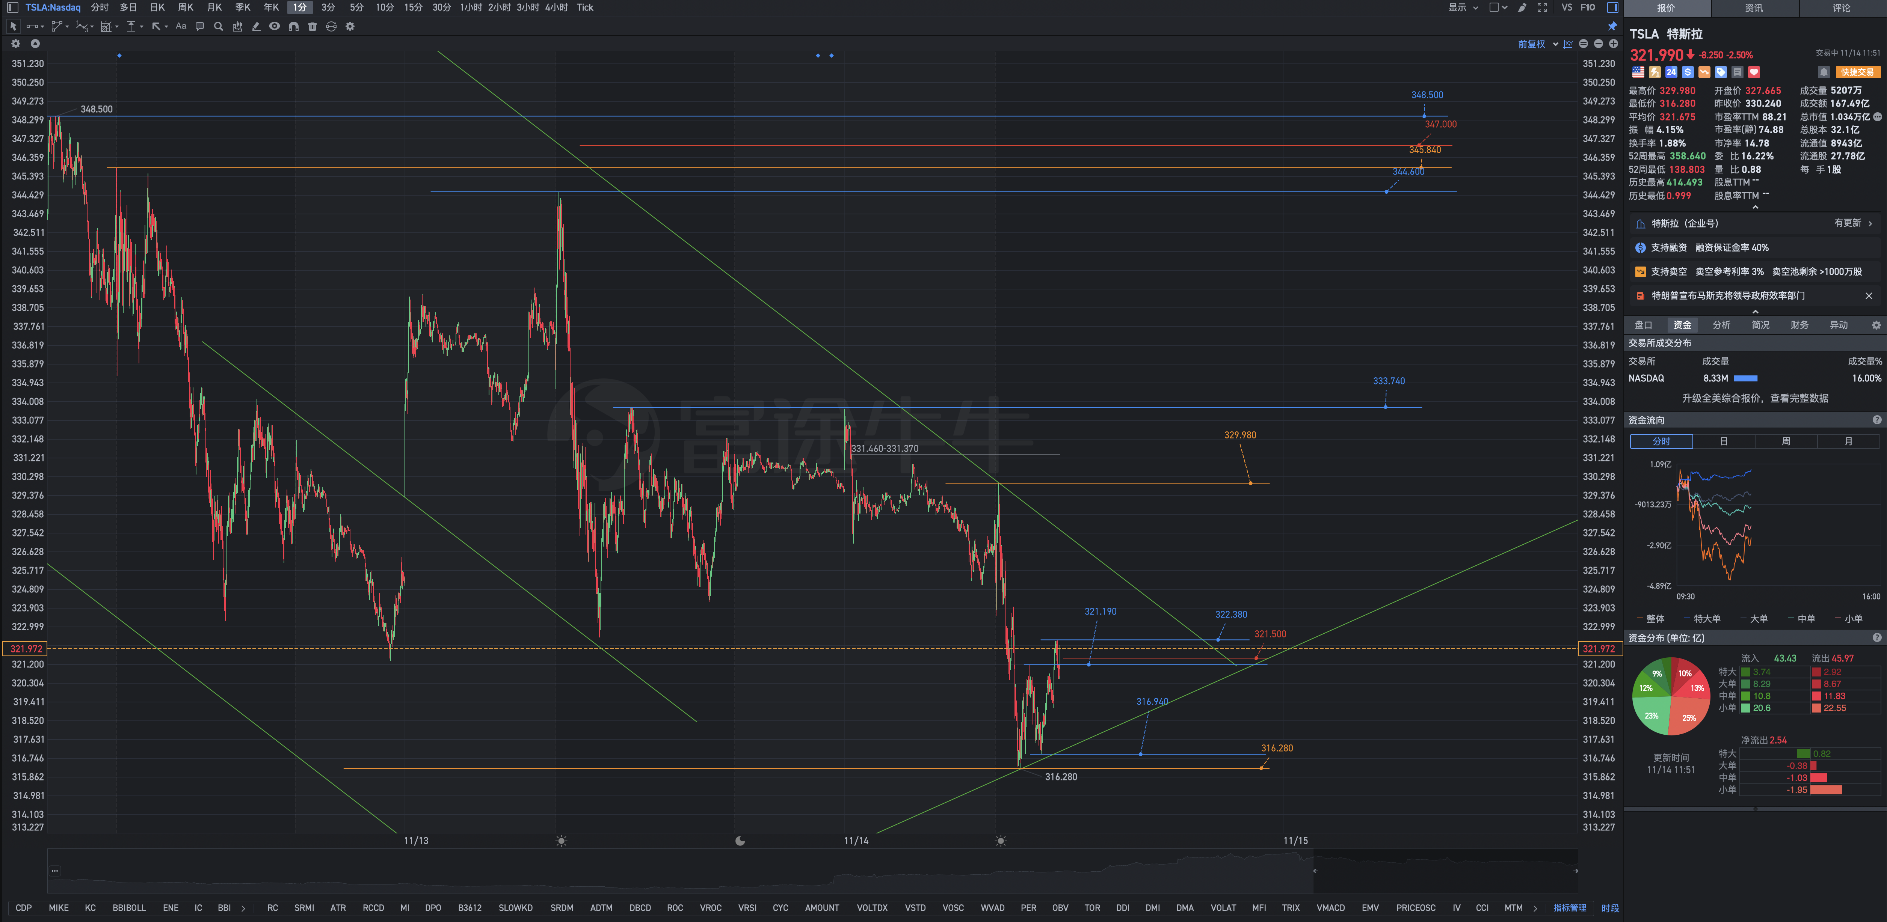Open the gray notes icon under the price
Screen dimensions: 1887x922
1738,72
